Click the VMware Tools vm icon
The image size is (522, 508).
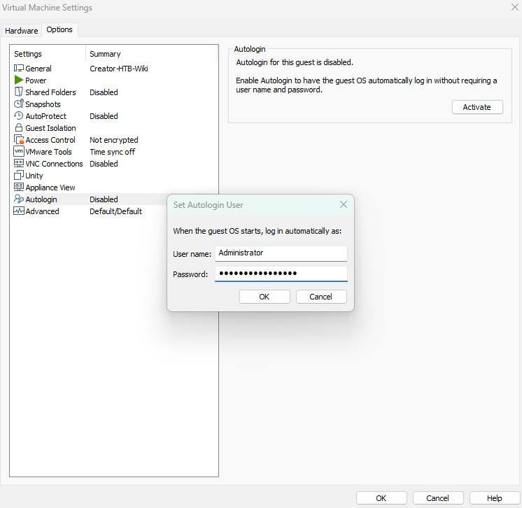[x=19, y=152]
